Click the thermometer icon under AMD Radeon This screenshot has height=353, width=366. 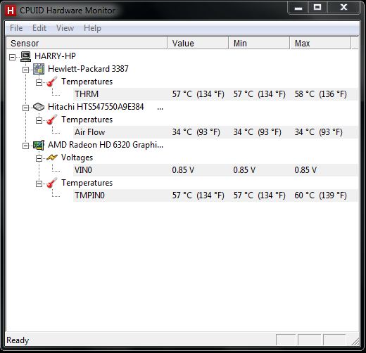(52, 183)
